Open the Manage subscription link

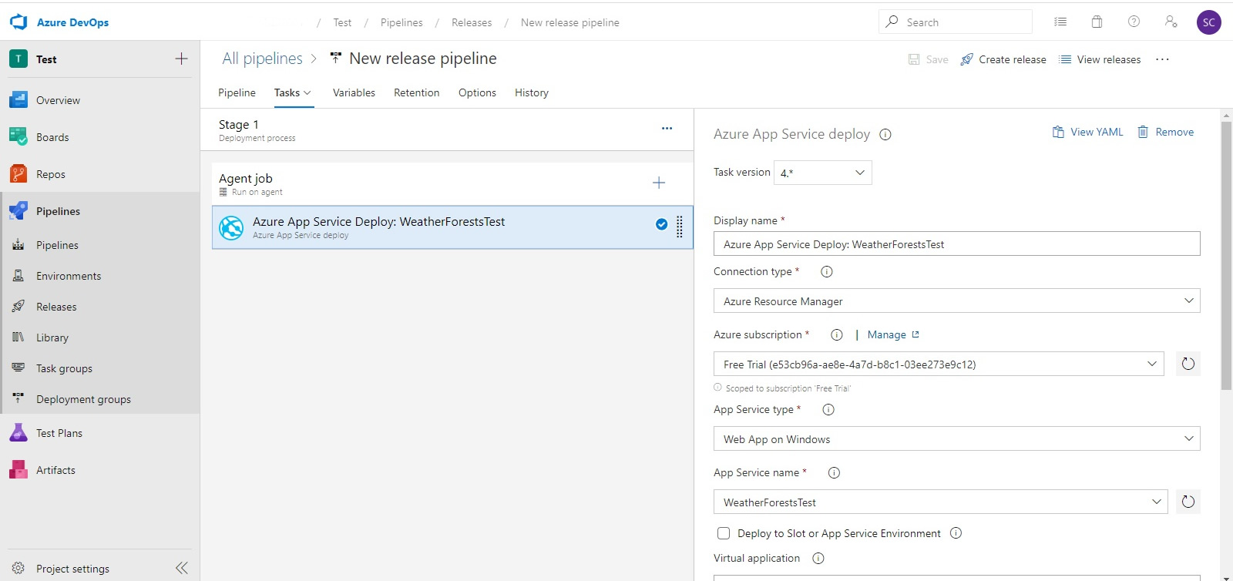click(893, 334)
